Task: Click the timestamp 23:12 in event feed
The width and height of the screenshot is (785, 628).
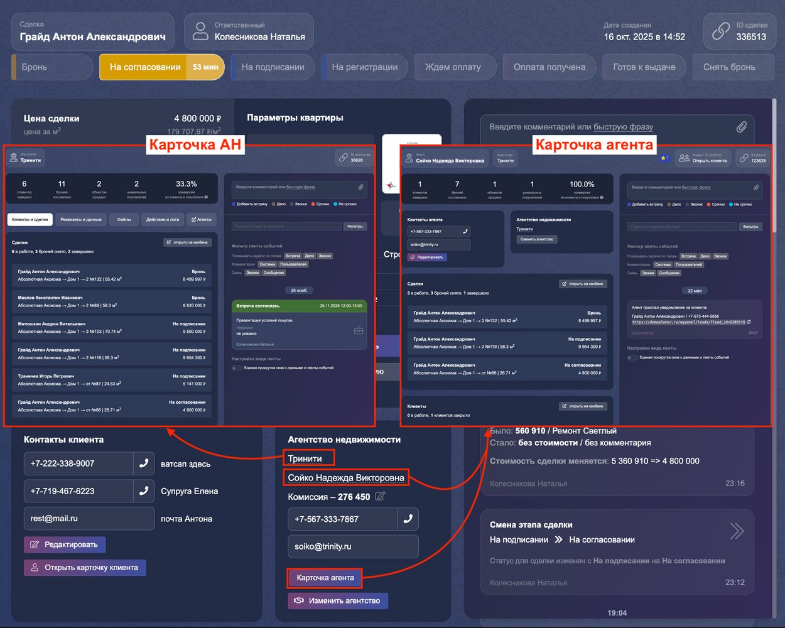Action: point(735,582)
